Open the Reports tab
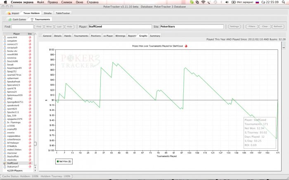Viewport: 289px width, 180px height. point(132,36)
